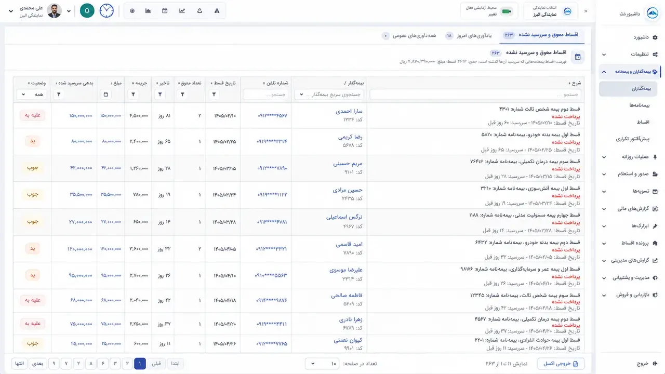This screenshot has height=374, width=665.
Task: Collapse the sidebar with the double-chevron icon
Action: click(x=586, y=11)
